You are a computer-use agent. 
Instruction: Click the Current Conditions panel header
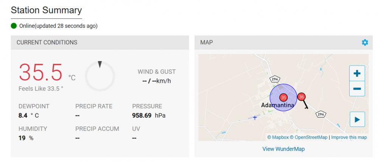point(47,43)
